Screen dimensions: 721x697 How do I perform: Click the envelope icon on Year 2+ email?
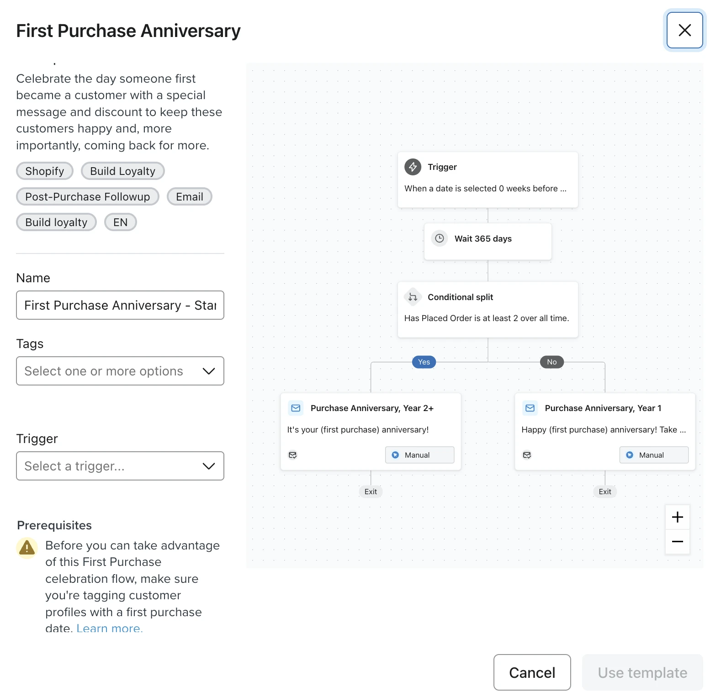click(296, 408)
